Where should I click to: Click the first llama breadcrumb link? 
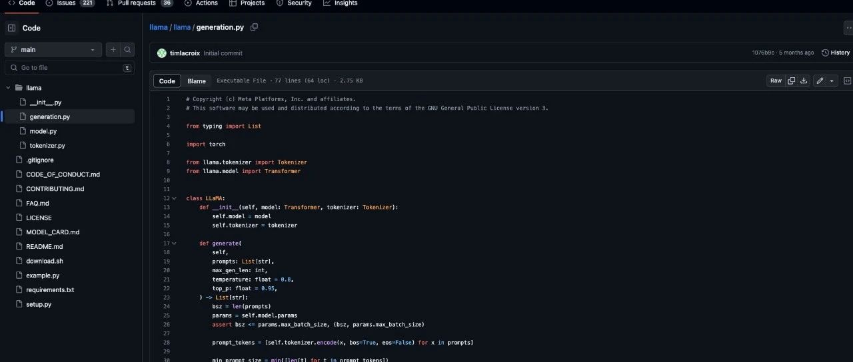coord(159,27)
